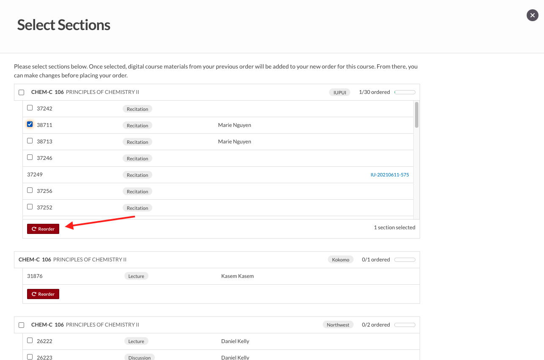Click Reorder button for Kokomo section
This screenshot has width=544, height=360.
click(43, 294)
